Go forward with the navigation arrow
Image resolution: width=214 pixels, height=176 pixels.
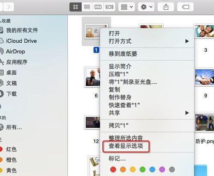[x=9, y=7]
